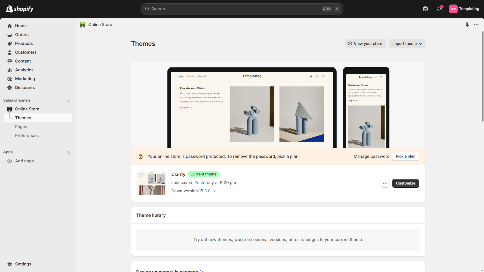The height and width of the screenshot is (272, 484).
Task: Click the Add apps plus icon
Action: pyautogui.click(x=10, y=161)
